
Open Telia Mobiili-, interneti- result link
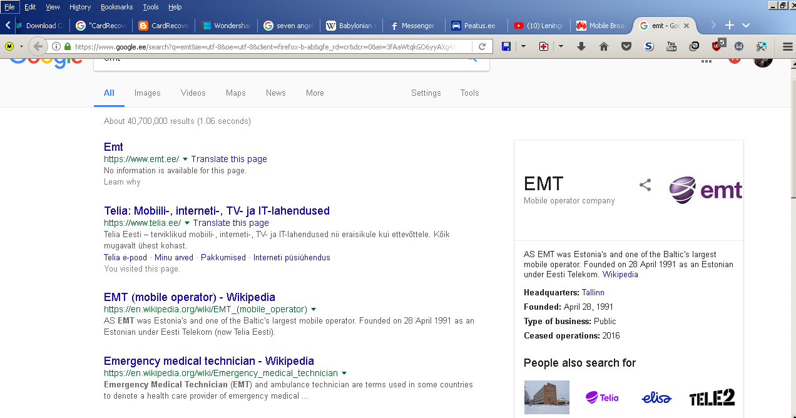point(217,211)
